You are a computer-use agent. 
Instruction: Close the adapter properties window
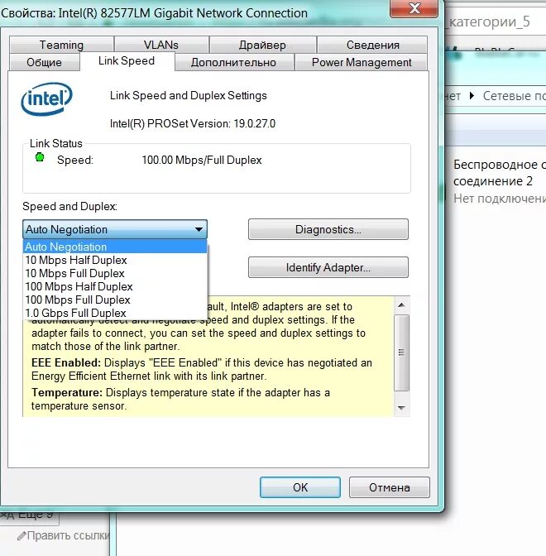pos(414,7)
